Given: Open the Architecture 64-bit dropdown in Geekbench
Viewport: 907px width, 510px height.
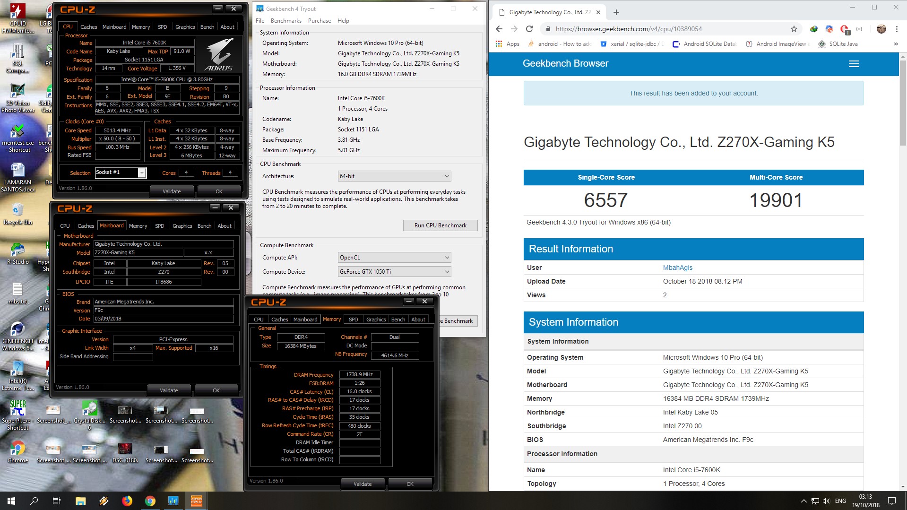Looking at the screenshot, I should pos(394,176).
